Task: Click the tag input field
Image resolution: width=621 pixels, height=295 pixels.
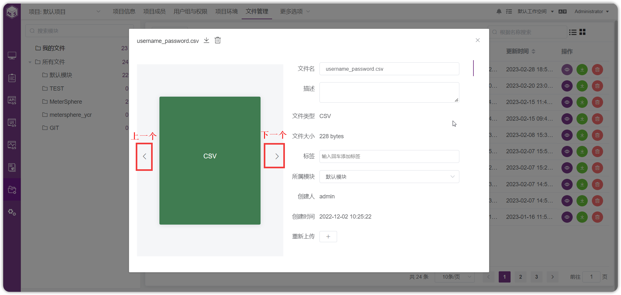Action: pyautogui.click(x=389, y=156)
